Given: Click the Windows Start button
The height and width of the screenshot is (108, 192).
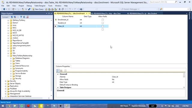Looking at the screenshot, I should point(3,106).
